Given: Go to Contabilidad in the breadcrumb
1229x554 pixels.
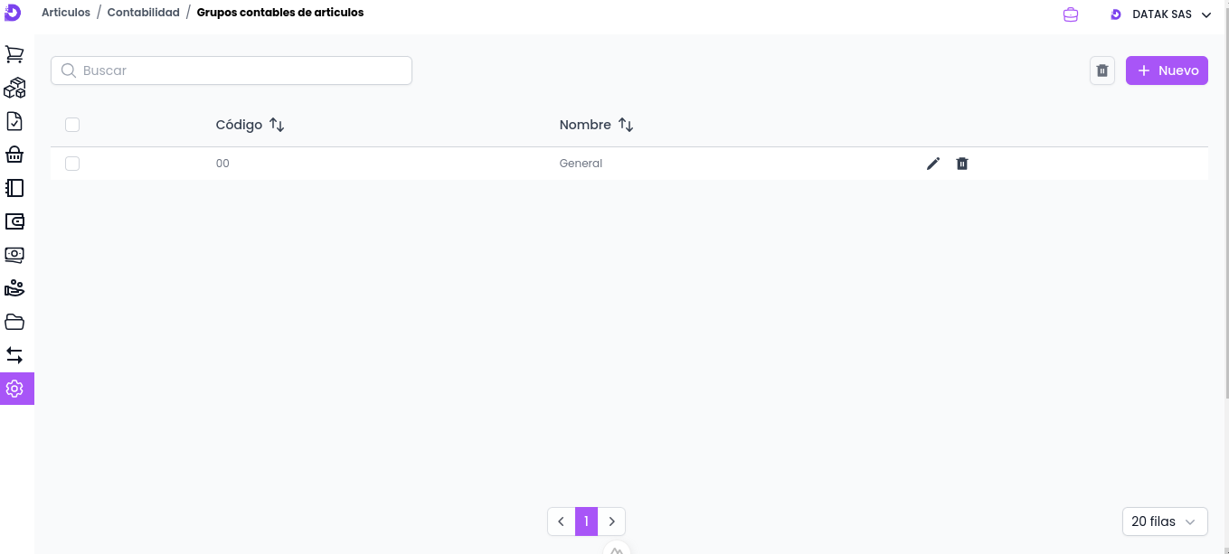Looking at the screenshot, I should (143, 13).
